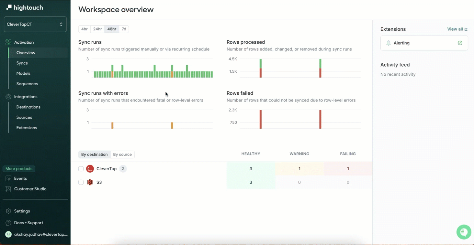Click the Events icon
Screen dimensions: 474x245
8,178
